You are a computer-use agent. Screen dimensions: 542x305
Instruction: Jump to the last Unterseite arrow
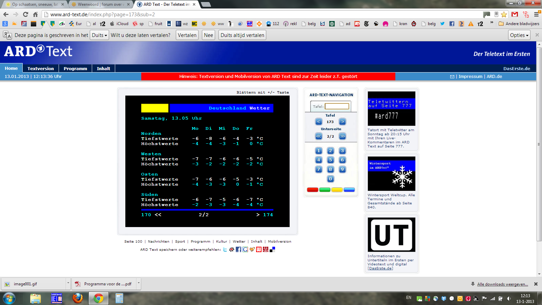(342, 136)
